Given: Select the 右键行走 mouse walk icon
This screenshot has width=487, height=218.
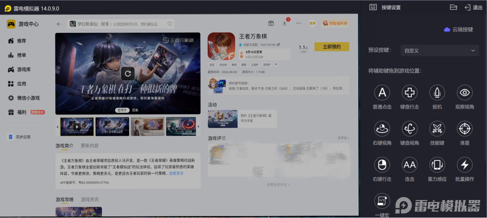Looking at the screenshot, I should click(x=382, y=165).
